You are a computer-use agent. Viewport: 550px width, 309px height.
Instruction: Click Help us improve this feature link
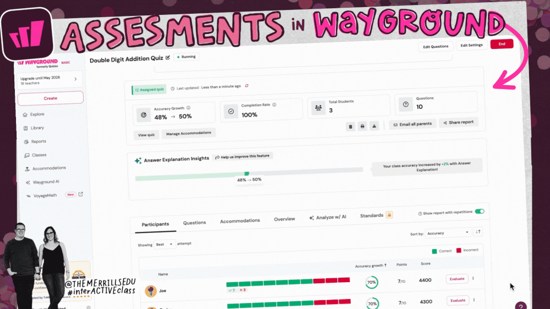pyautogui.click(x=243, y=156)
